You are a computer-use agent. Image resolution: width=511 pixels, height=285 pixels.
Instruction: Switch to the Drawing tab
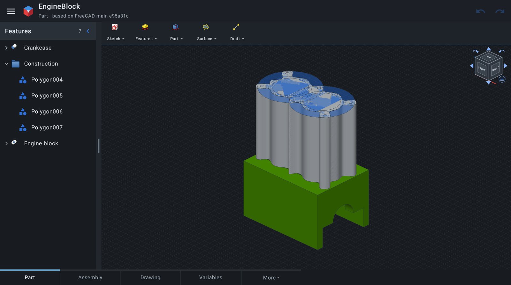click(x=150, y=278)
